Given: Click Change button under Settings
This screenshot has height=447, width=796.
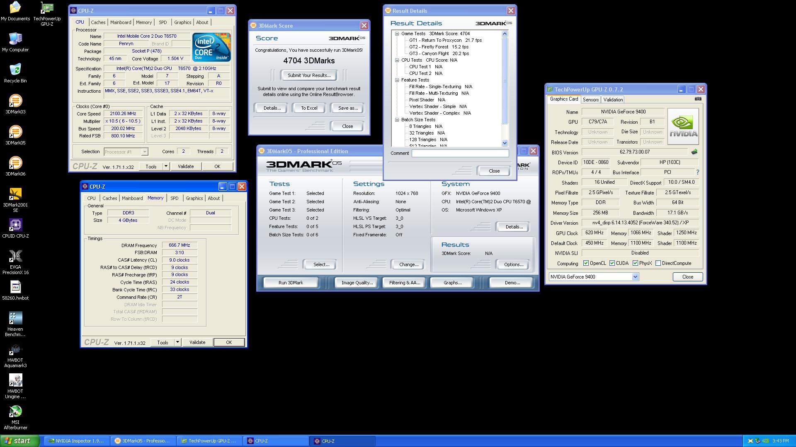Looking at the screenshot, I should [x=409, y=264].
